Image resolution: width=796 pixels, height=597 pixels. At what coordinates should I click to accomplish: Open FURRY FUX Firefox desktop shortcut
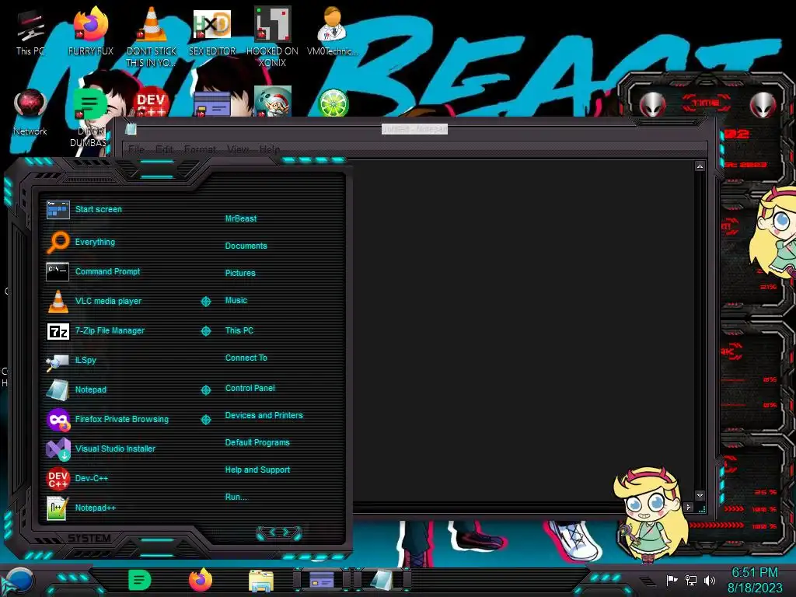tap(91, 31)
